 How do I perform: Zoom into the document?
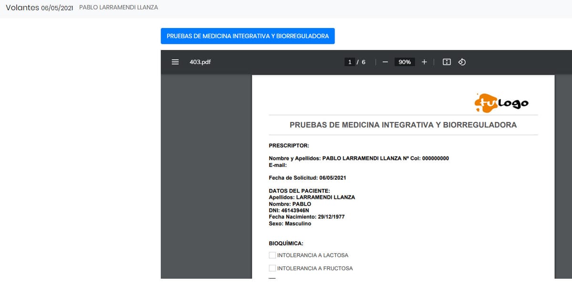424,62
